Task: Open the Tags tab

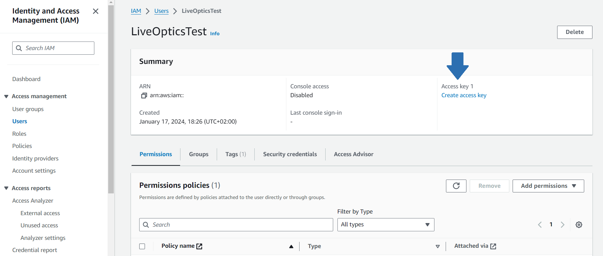Action: (236, 154)
